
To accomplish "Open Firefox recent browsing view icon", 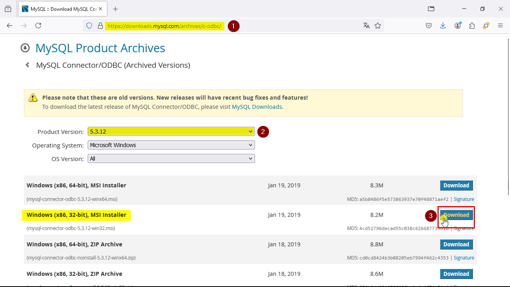I will pos(8,9).
